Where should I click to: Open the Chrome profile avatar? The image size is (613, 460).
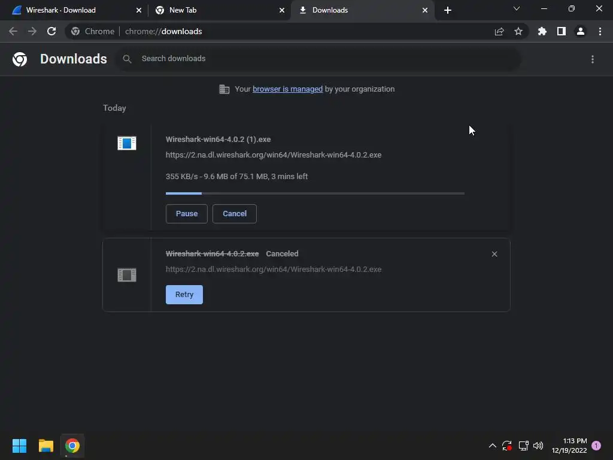[581, 31]
